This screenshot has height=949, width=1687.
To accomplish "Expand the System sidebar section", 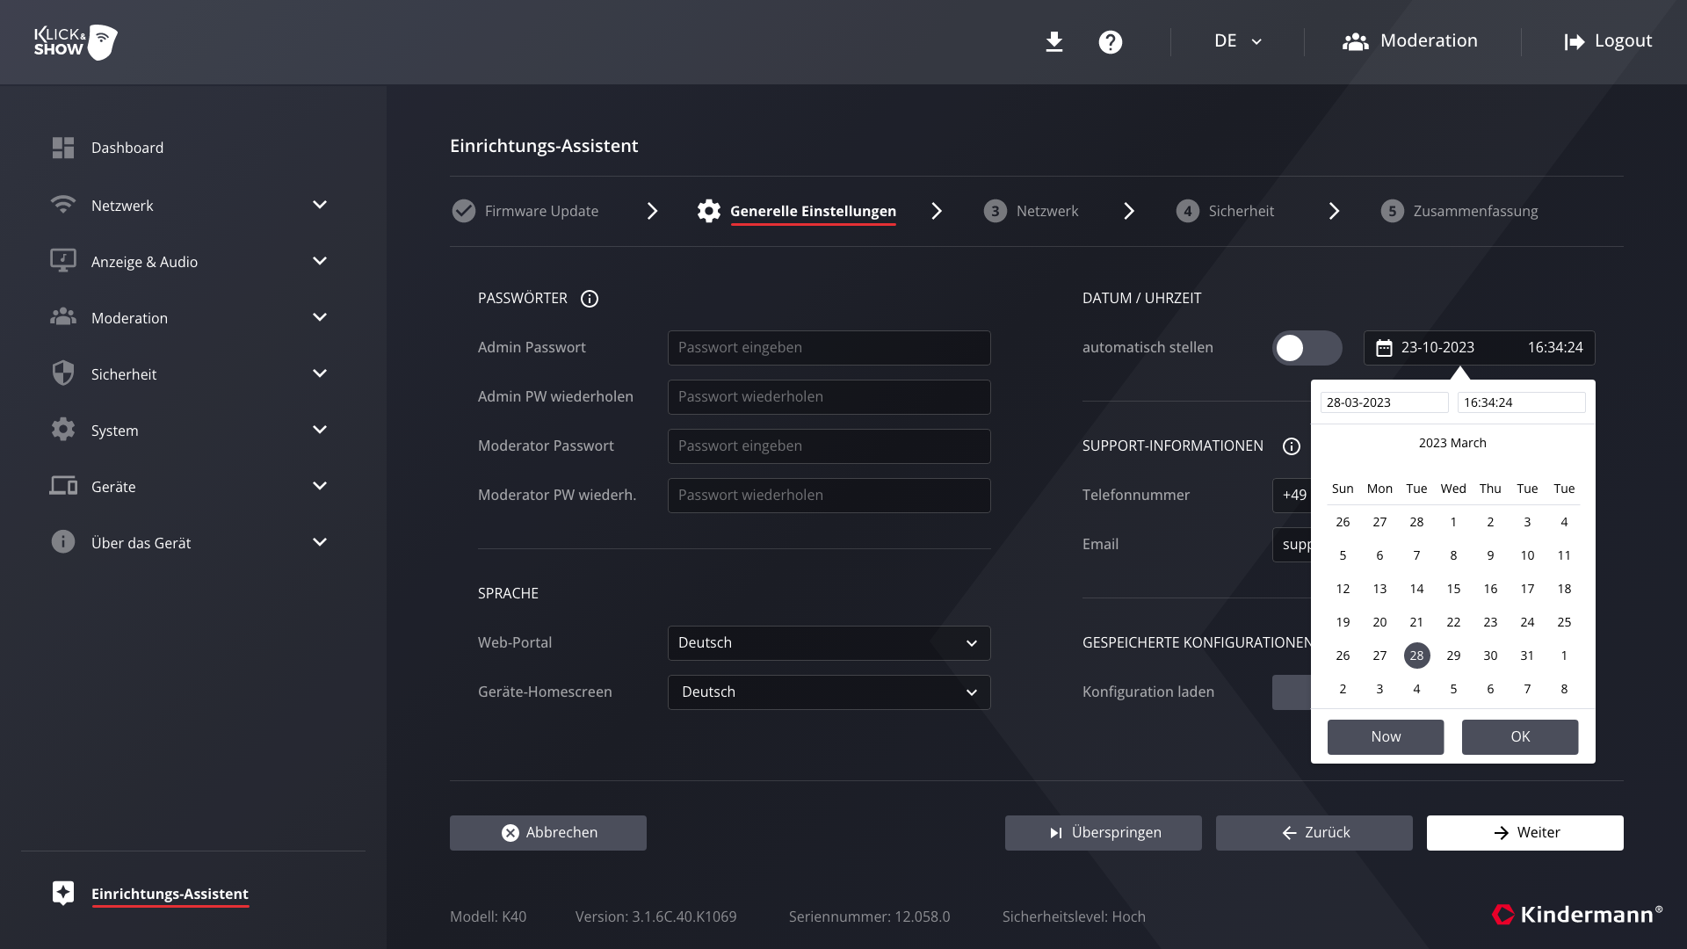I will click(x=320, y=430).
